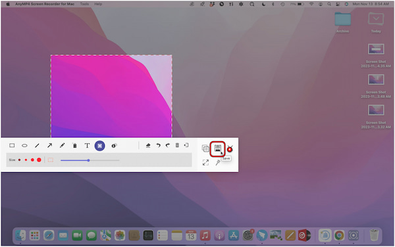Click the exit arrow icon in toolbar
This screenshot has width=395, height=247.
pyautogui.click(x=186, y=145)
